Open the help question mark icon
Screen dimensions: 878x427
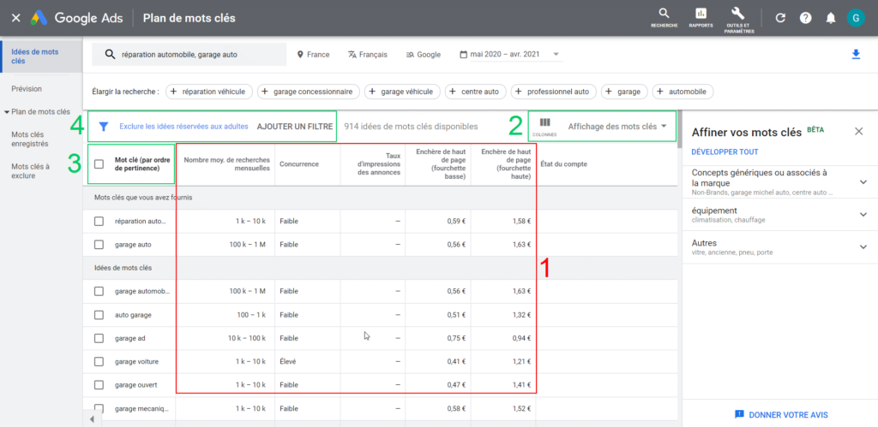pyautogui.click(x=805, y=18)
